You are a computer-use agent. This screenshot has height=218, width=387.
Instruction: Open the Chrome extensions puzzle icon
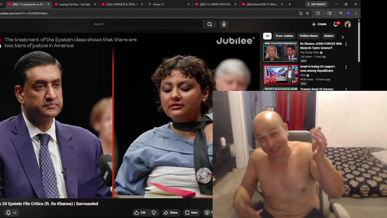(x=318, y=13)
